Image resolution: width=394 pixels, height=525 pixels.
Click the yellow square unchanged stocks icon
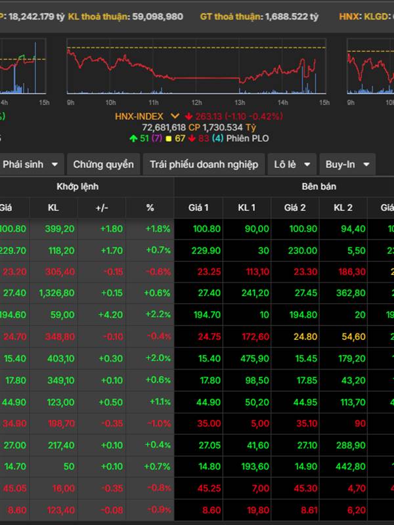[168, 138]
